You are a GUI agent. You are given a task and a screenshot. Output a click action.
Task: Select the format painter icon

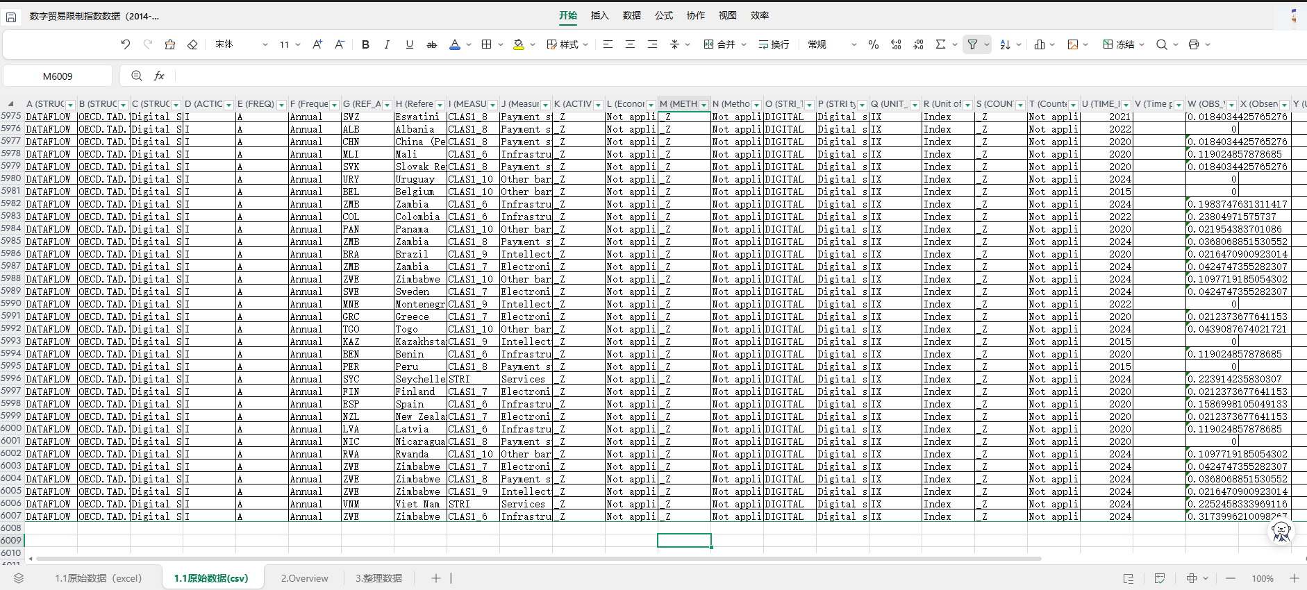click(170, 44)
